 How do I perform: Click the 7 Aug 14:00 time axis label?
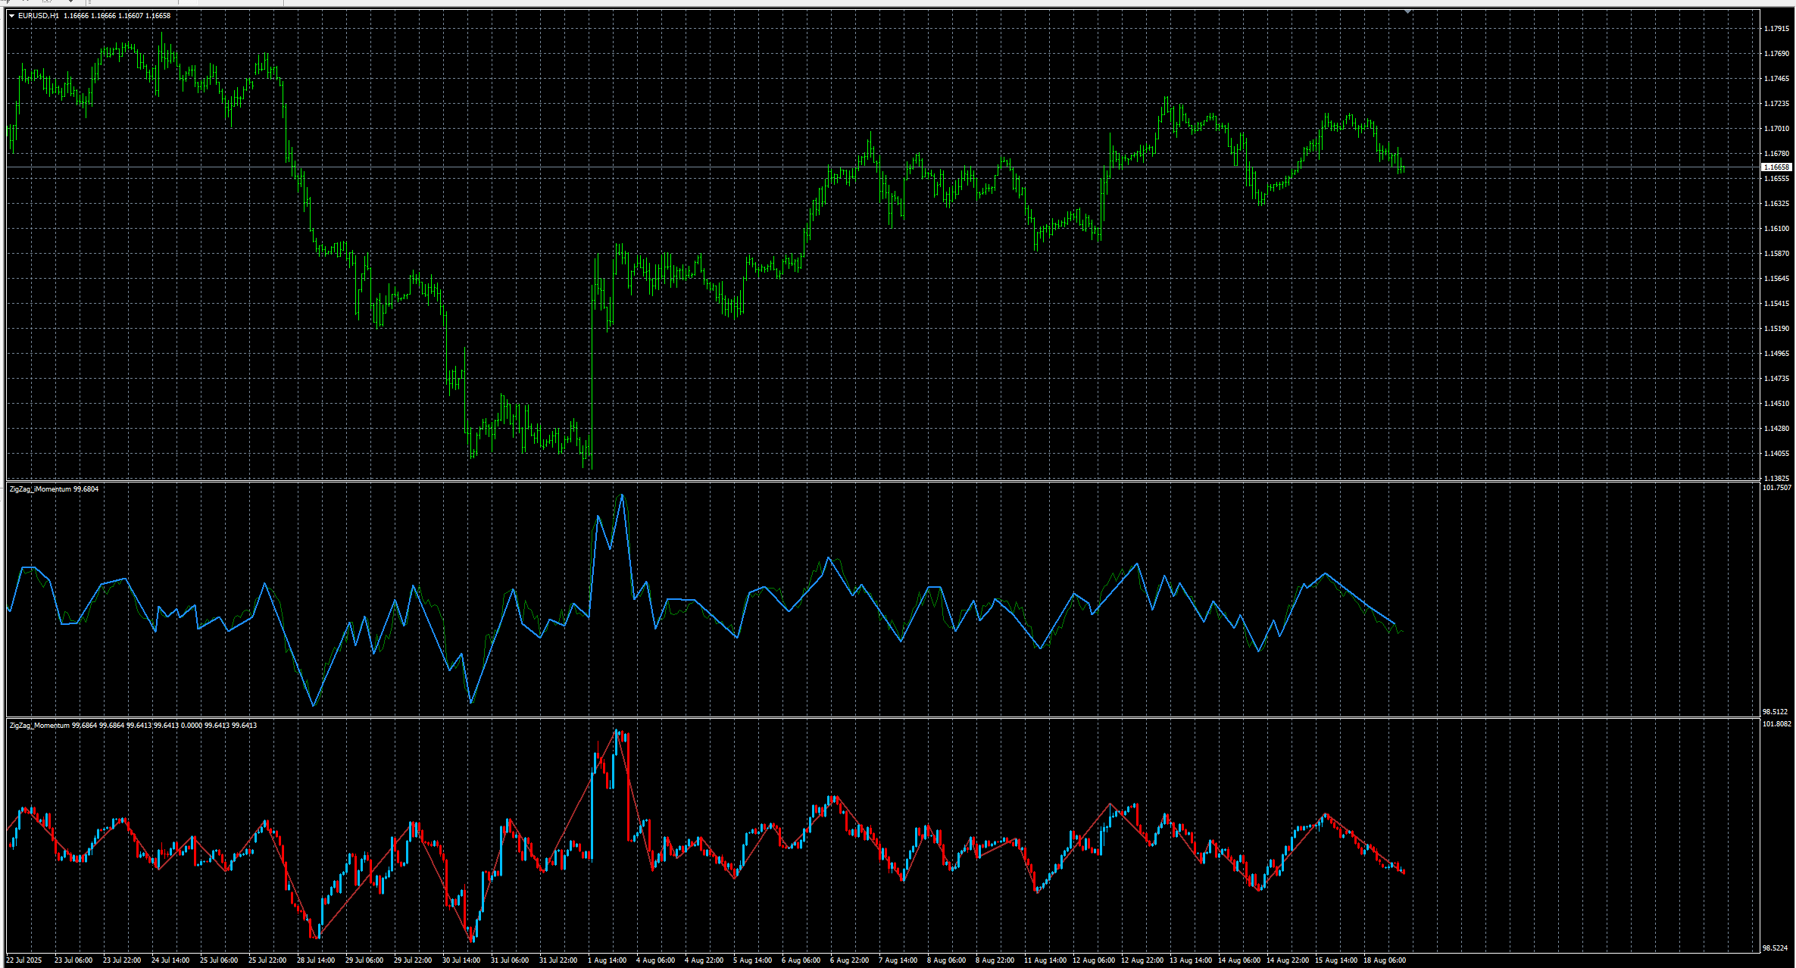(898, 960)
